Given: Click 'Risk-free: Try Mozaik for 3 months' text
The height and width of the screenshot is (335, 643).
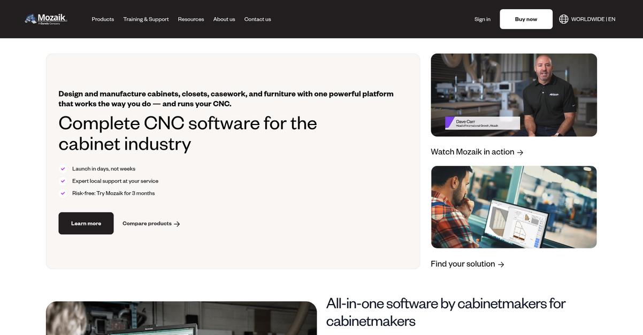Looking at the screenshot, I should pyautogui.click(x=113, y=193).
